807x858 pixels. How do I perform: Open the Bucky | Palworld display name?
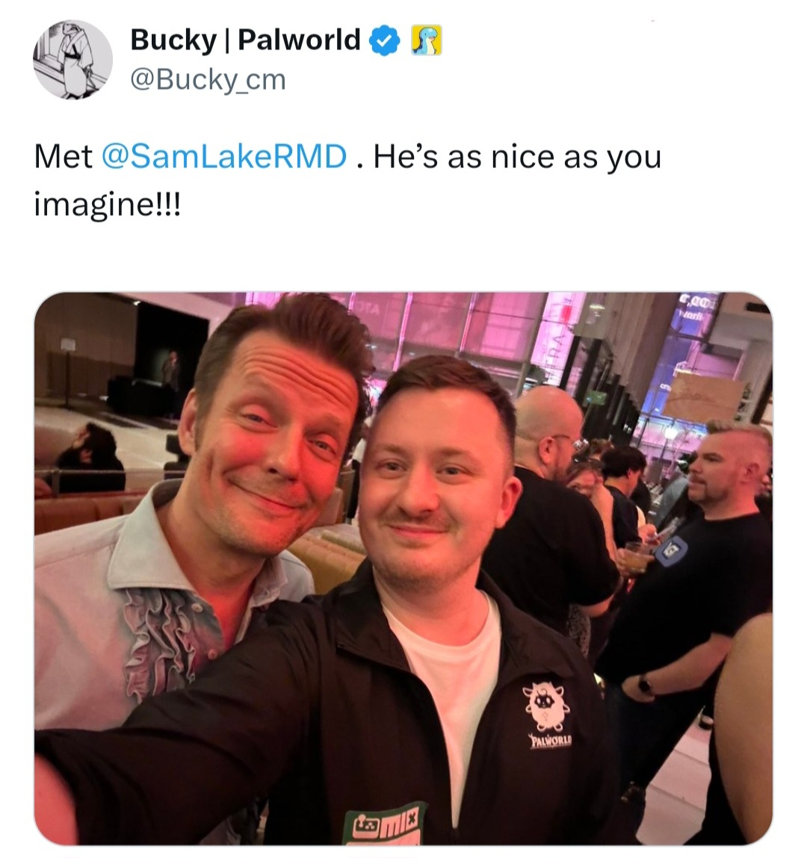[245, 40]
